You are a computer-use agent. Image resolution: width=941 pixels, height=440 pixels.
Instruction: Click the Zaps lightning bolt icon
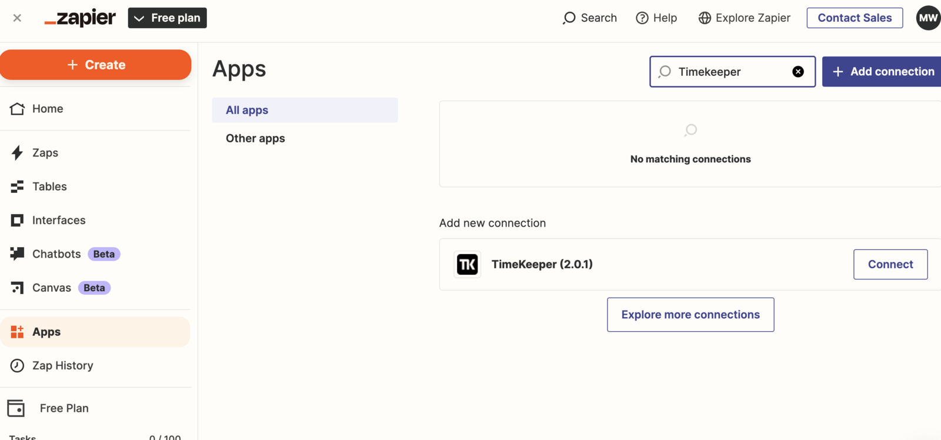pos(17,153)
